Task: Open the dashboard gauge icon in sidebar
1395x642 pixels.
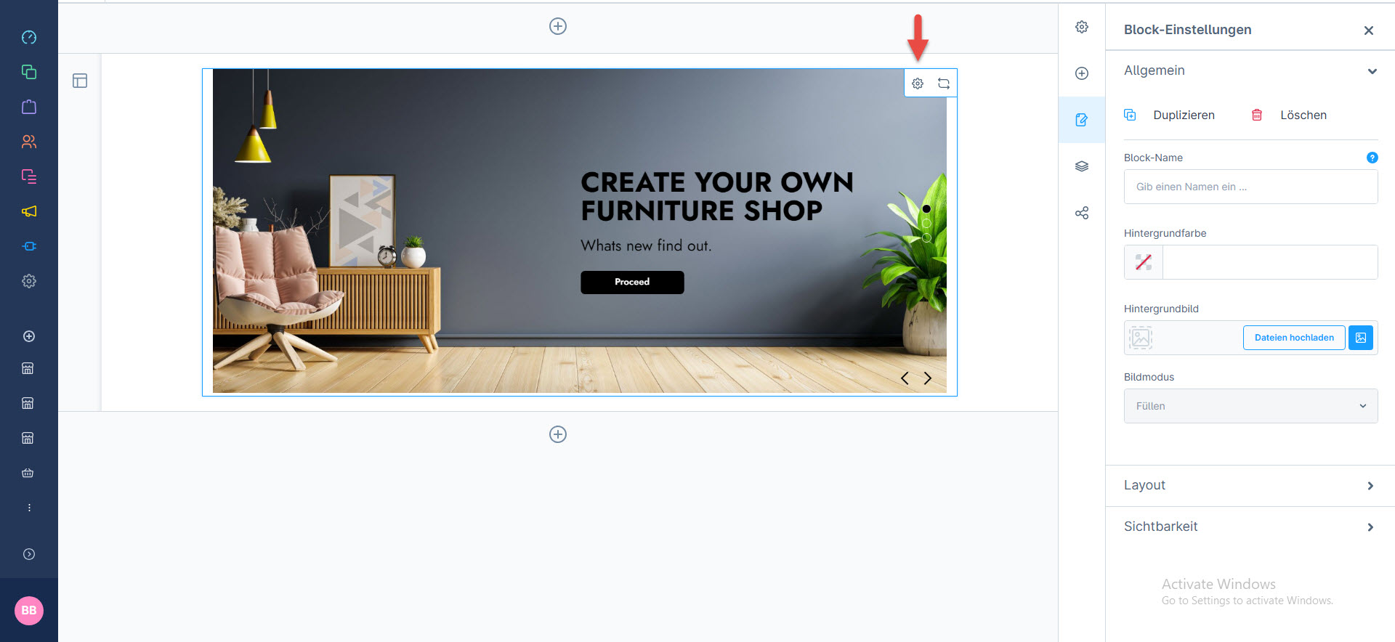Action: pyautogui.click(x=29, y=37)
